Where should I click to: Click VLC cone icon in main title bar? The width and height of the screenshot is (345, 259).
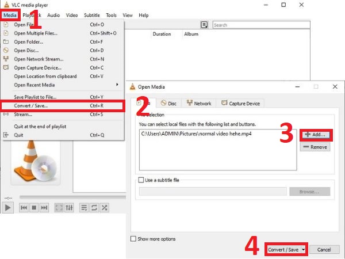pyautogui.click(x=6, y=5)
